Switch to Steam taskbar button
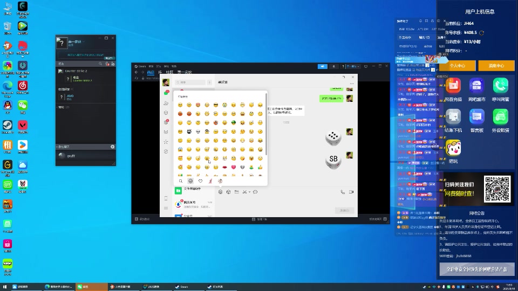 click(x=189, y=287)
